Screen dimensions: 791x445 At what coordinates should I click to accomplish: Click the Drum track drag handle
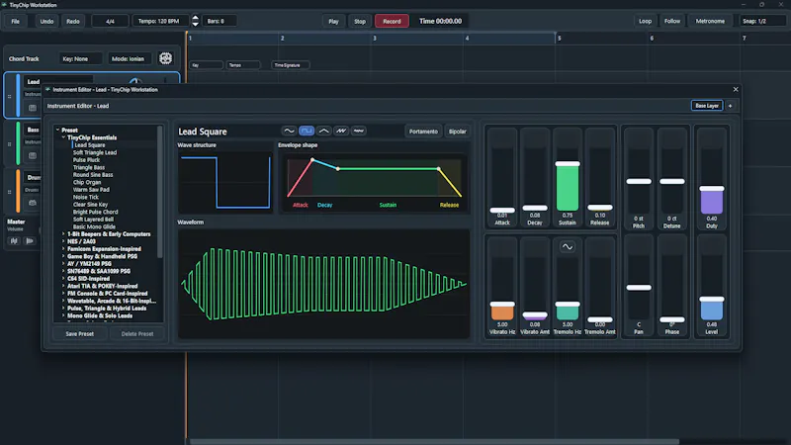tap(9, 192)
